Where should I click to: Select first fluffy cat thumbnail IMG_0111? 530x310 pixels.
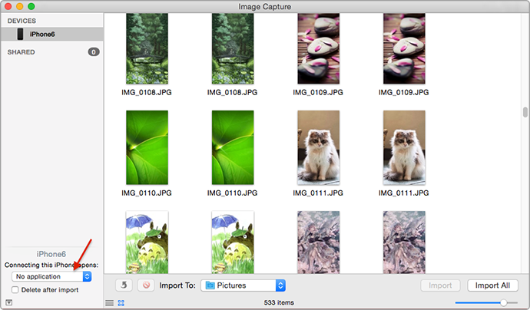[319, 147]
